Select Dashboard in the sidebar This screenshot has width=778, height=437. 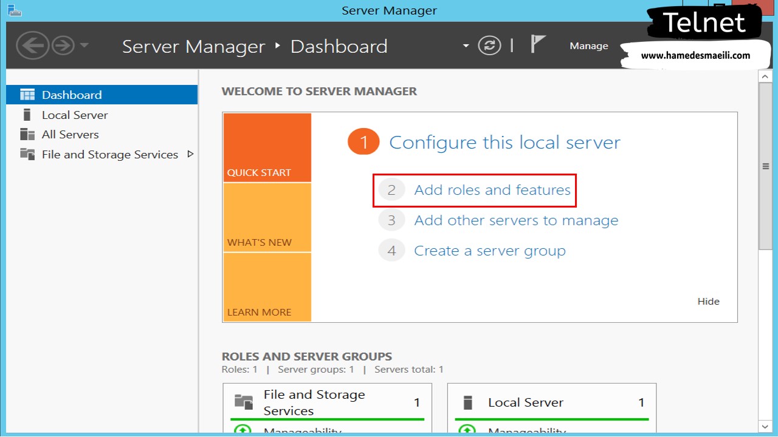coord(102,95)
